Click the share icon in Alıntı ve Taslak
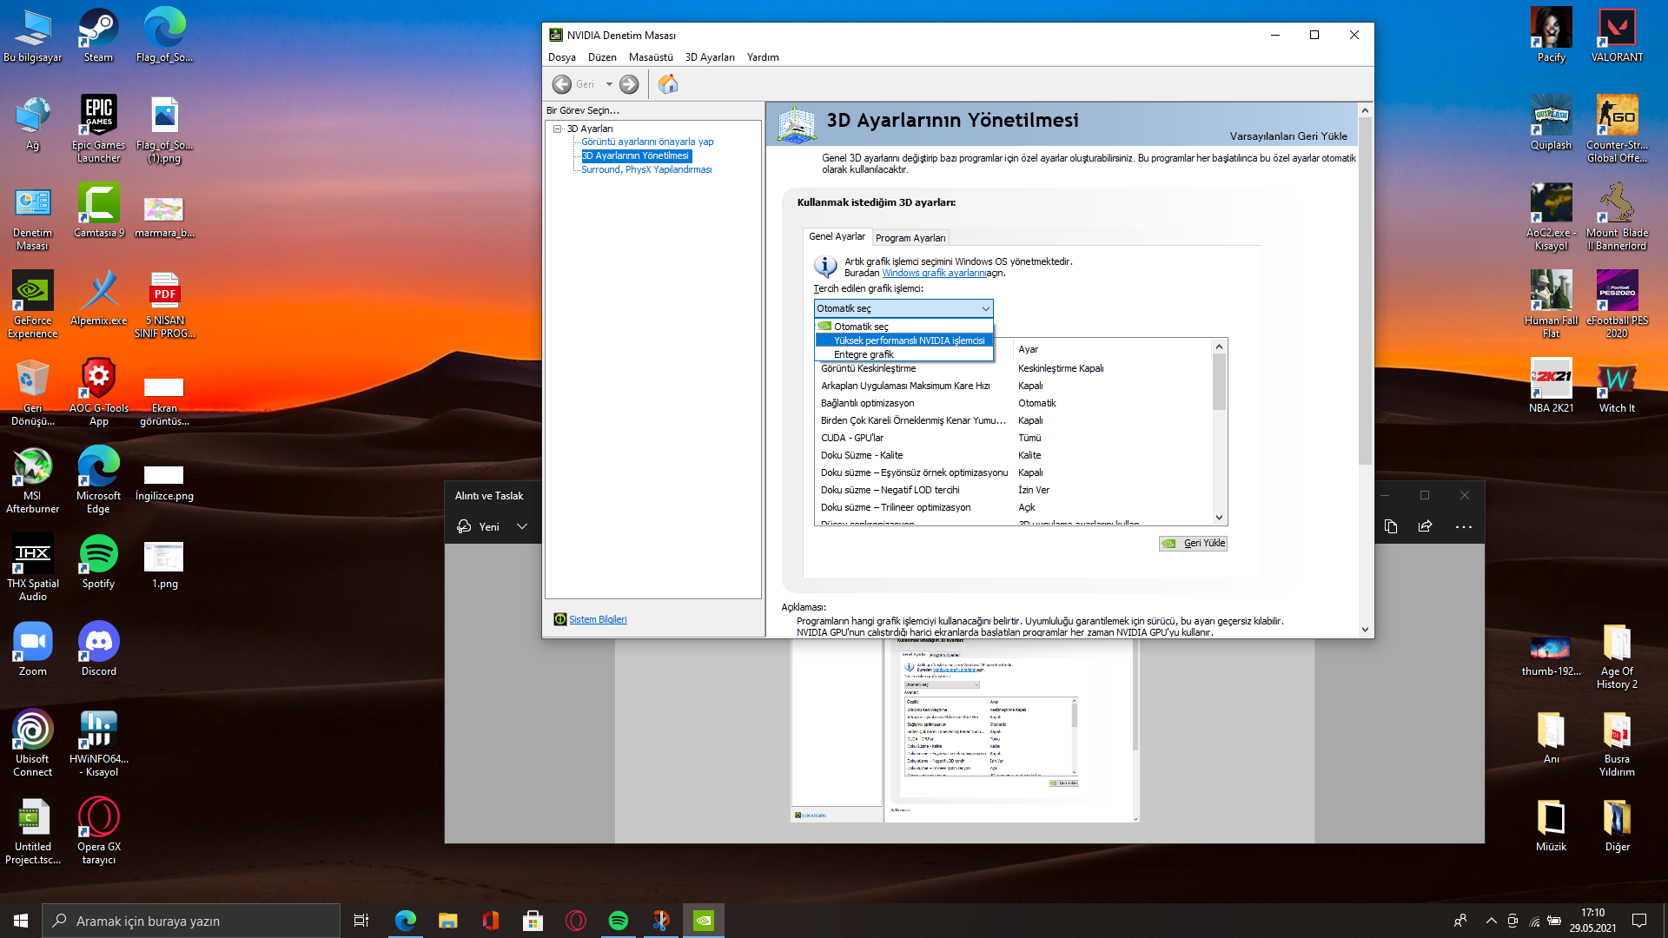The image size is (1668, 938). tap(1425, 526)
